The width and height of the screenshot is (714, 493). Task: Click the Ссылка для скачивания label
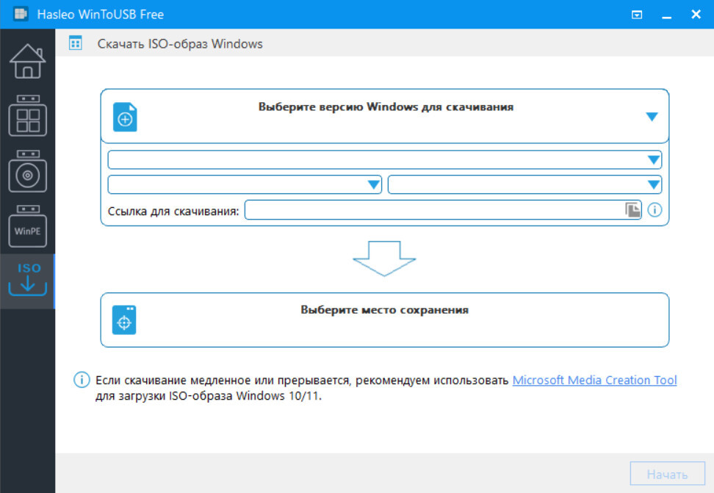tap(173, 211)
